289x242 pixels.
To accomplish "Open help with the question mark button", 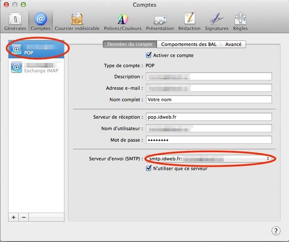I will (276, 230).
